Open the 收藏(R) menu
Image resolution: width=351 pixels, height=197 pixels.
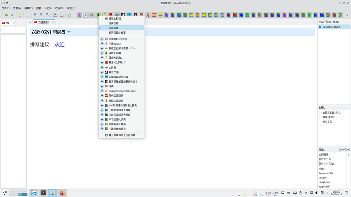[x=59, y=8]
